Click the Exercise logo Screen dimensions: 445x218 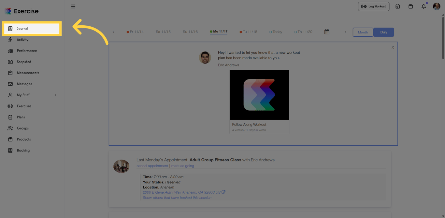tap(22, 11)
